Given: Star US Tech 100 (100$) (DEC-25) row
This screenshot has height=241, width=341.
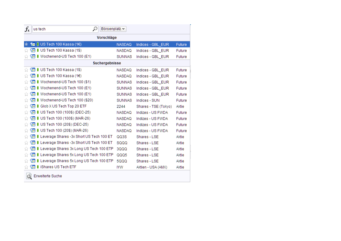Looking at the screenshot, I should coord(26,112).
